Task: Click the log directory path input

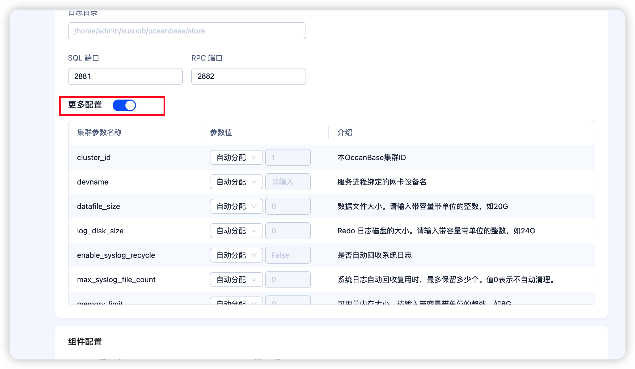Action: [x=187, y=31]
